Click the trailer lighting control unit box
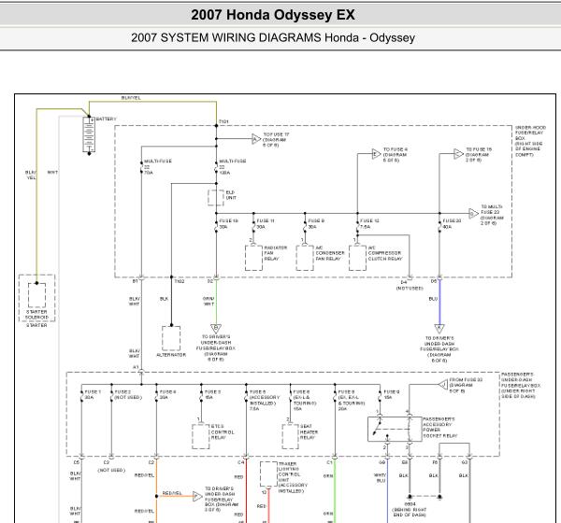This screenshot has width=561, height=523. point(268,474)
